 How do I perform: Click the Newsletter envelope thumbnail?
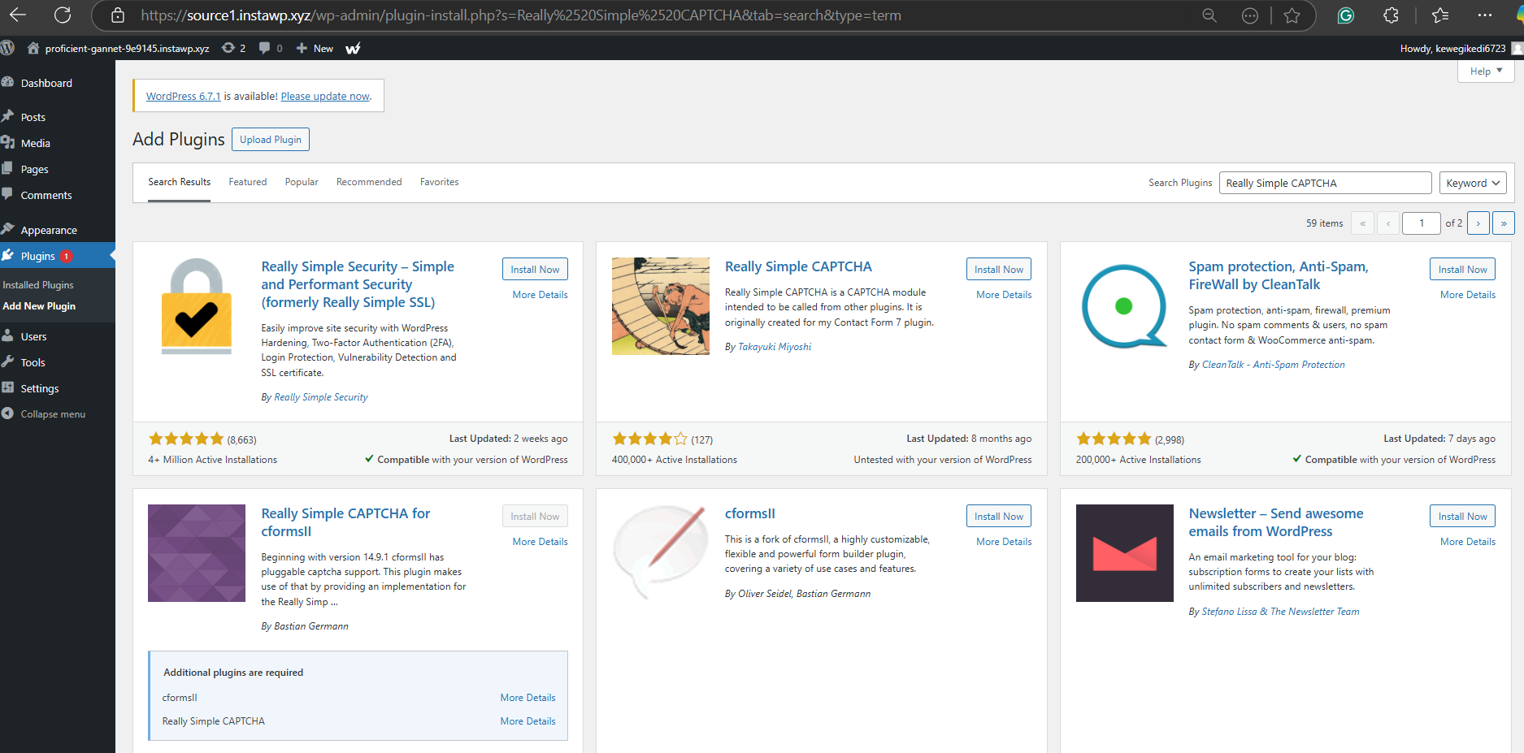pos(1124,553)
